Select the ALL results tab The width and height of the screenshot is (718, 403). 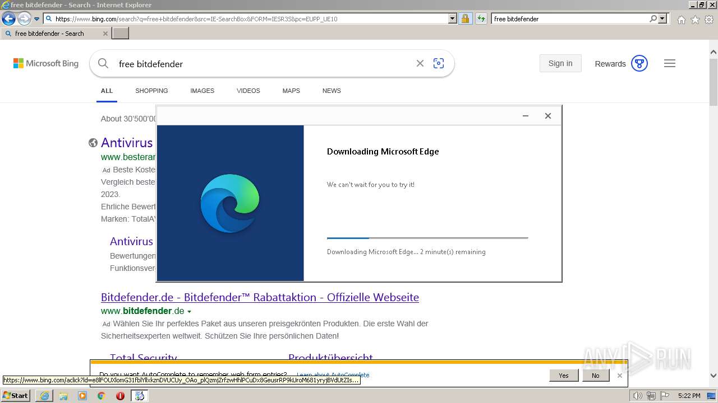107,91
